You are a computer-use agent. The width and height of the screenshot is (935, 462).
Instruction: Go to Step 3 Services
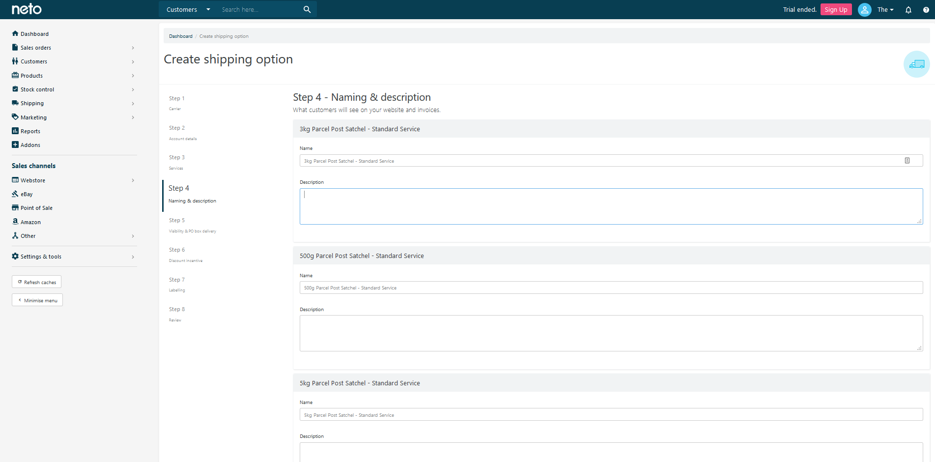click(x=177, y=162)
